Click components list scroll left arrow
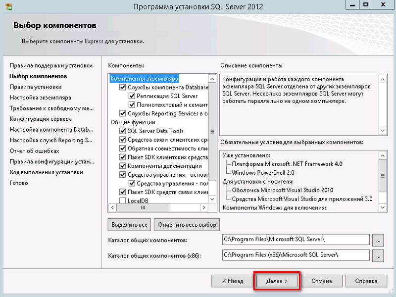This screenshot has width=396, height=297. 112,207
